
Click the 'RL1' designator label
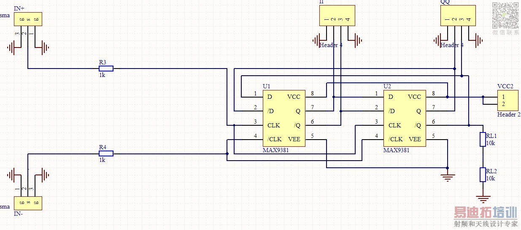(x=491, y=136)
